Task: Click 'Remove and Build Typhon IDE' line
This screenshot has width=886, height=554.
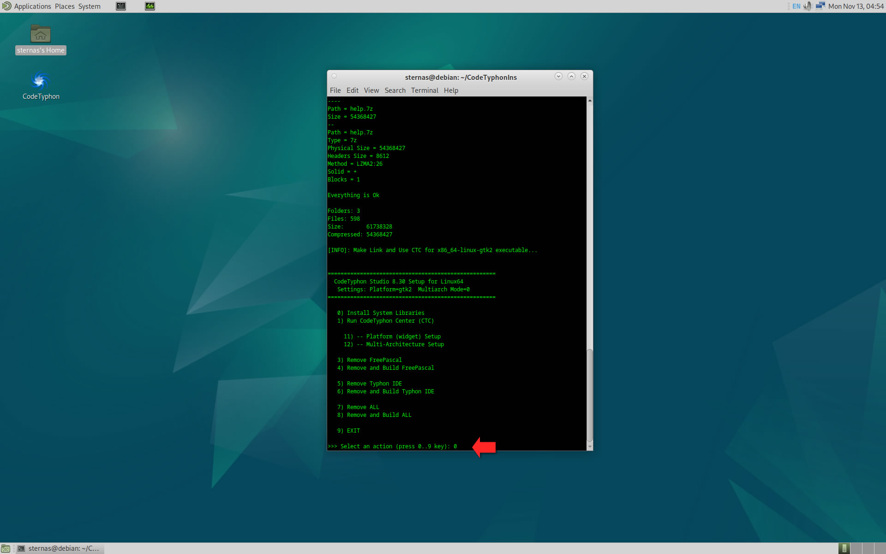Action: (385, 391)
